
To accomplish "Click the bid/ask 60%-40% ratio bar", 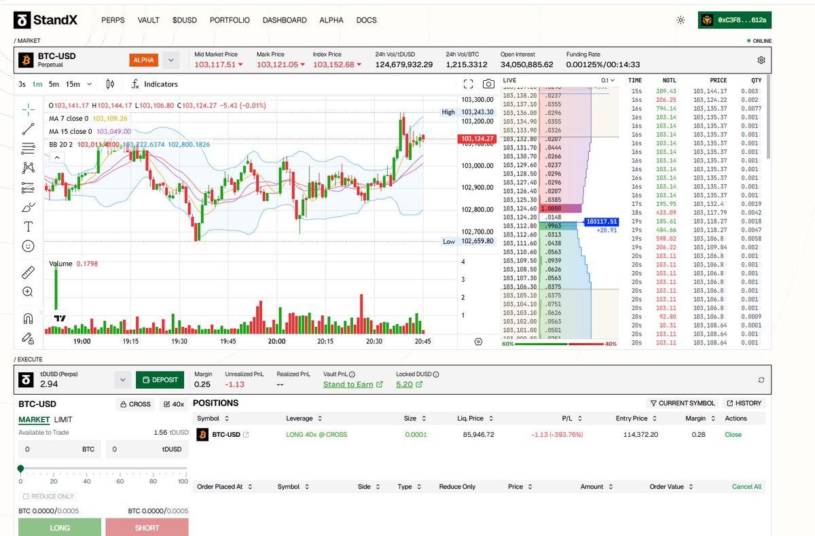I will tap(559, 344).
